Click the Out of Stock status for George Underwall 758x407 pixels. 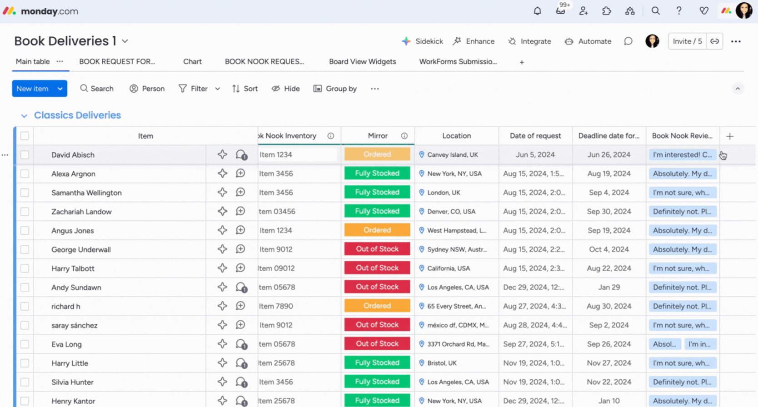377,249
